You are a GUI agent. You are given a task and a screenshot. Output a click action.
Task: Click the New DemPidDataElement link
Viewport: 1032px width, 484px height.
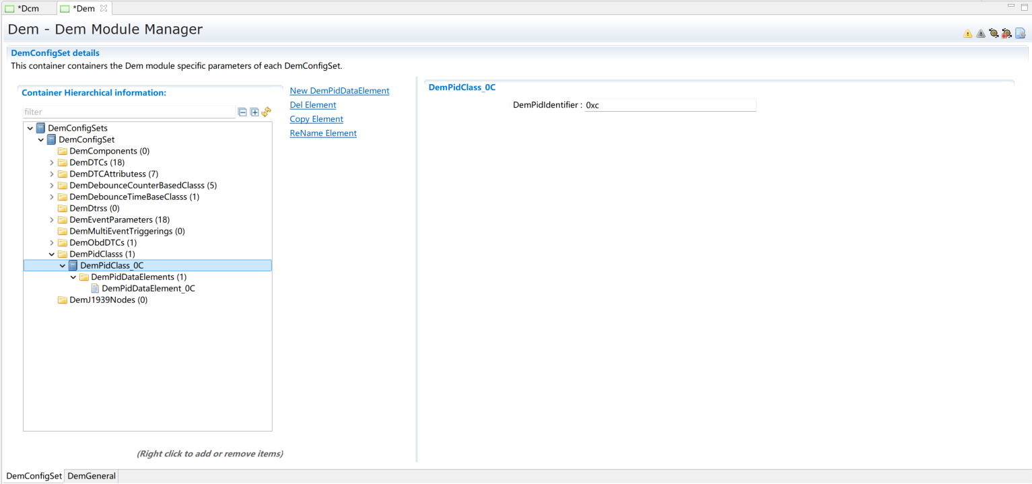point(339,91)
